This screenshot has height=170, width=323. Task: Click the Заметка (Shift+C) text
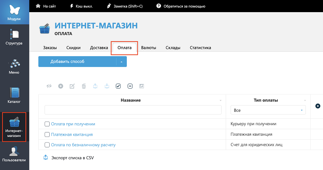[x=128, y=6]
